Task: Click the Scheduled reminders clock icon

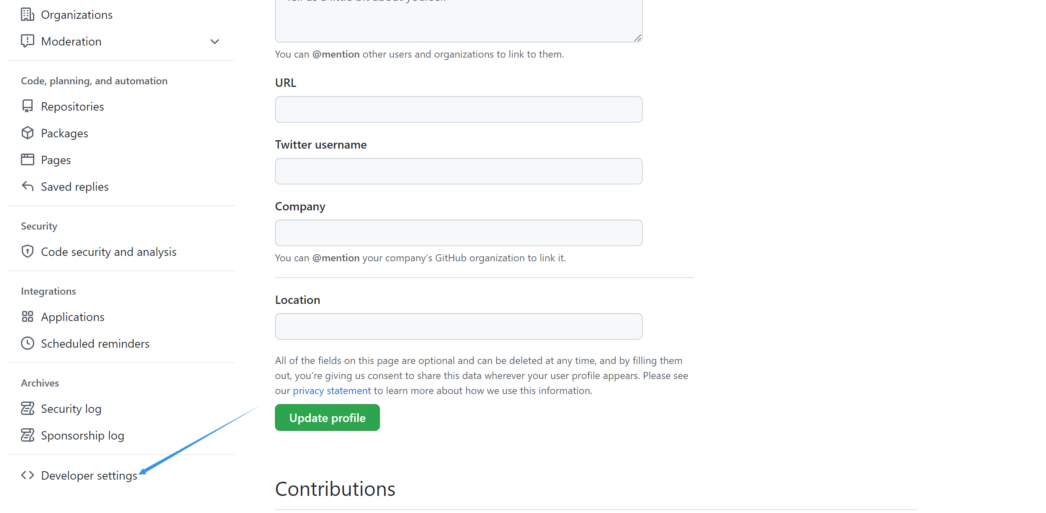Action: coord(28,343)
